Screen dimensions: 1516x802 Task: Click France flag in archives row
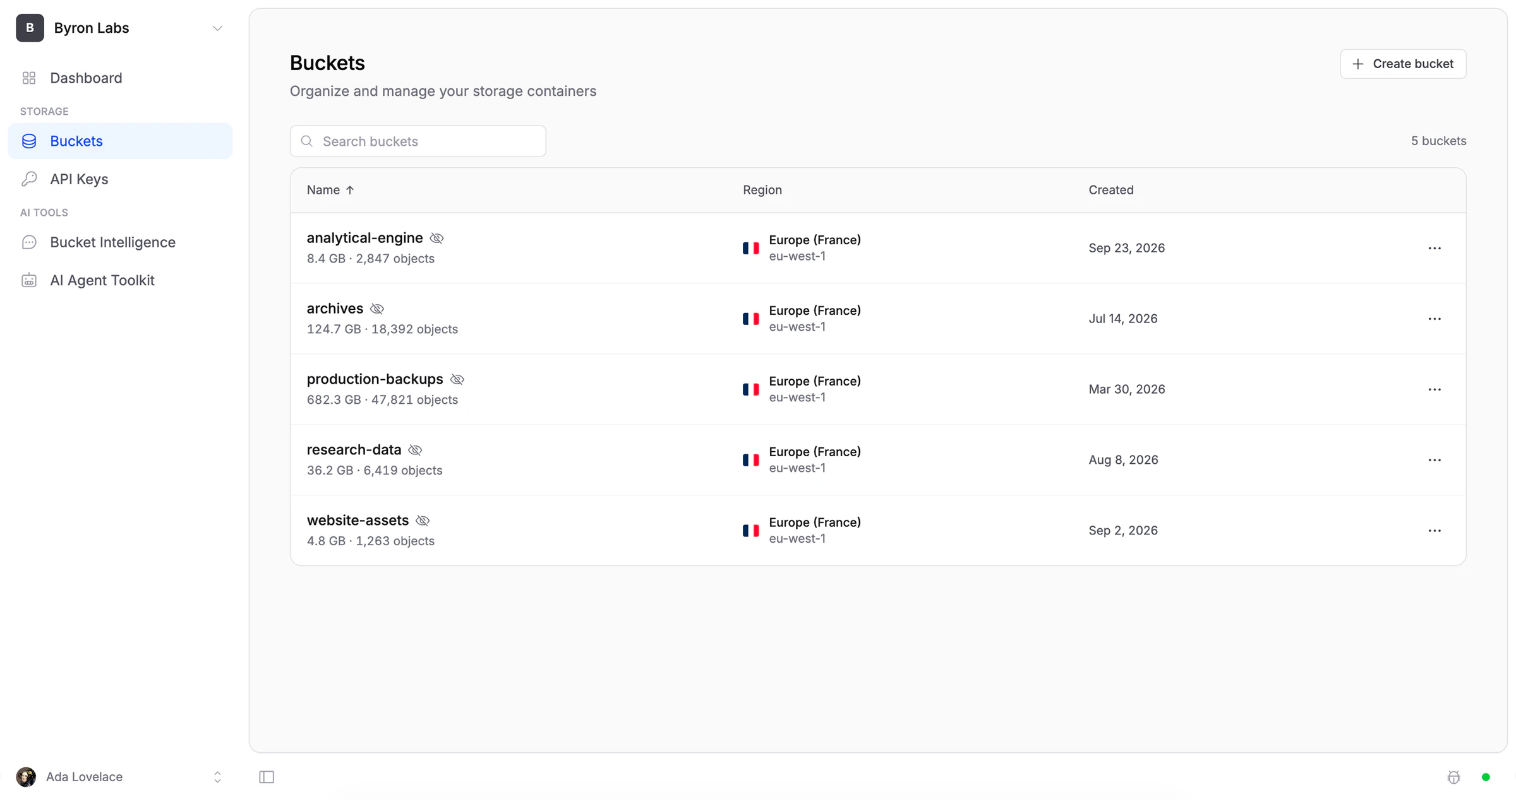point(751,319)
